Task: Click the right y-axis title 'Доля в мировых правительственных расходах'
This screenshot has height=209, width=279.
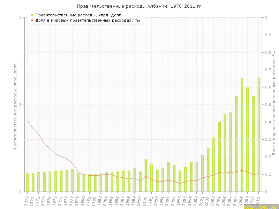Action: 274,103
